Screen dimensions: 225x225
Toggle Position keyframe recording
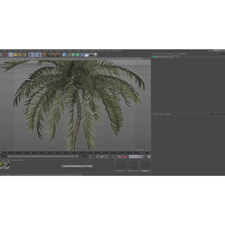[x=130, y=157]
